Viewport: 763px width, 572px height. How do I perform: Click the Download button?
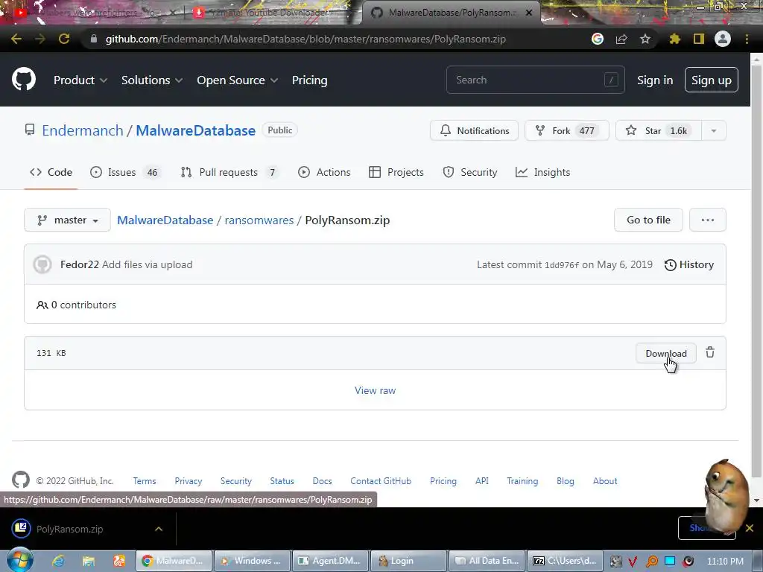(665, 353)
